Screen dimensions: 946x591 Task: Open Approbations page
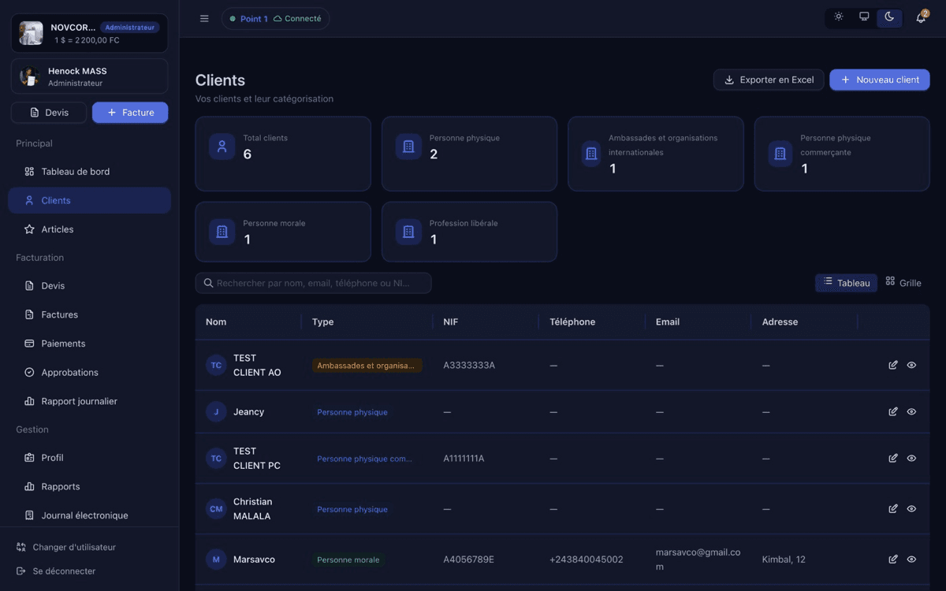[x=89, y=372]
